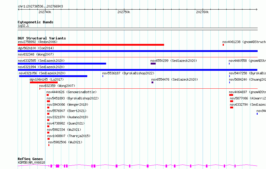Select the nsv1068807 (Thareja2015) label
Viewport: 266px width, 169px height.
click(x=69, y=136)
